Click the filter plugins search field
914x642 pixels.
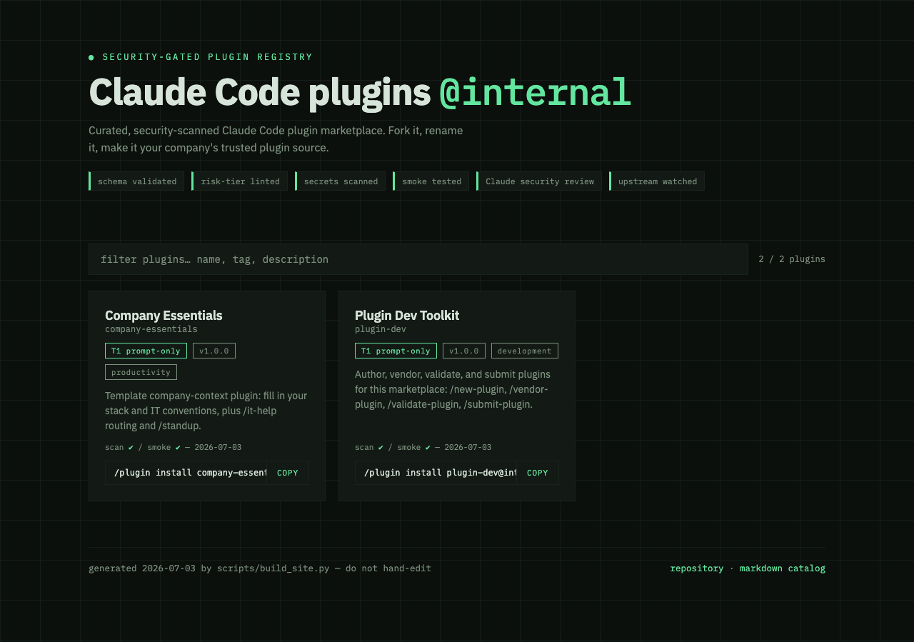coord(418,259)
